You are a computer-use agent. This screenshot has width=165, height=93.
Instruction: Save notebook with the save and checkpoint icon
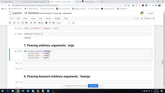pos(10,23)
